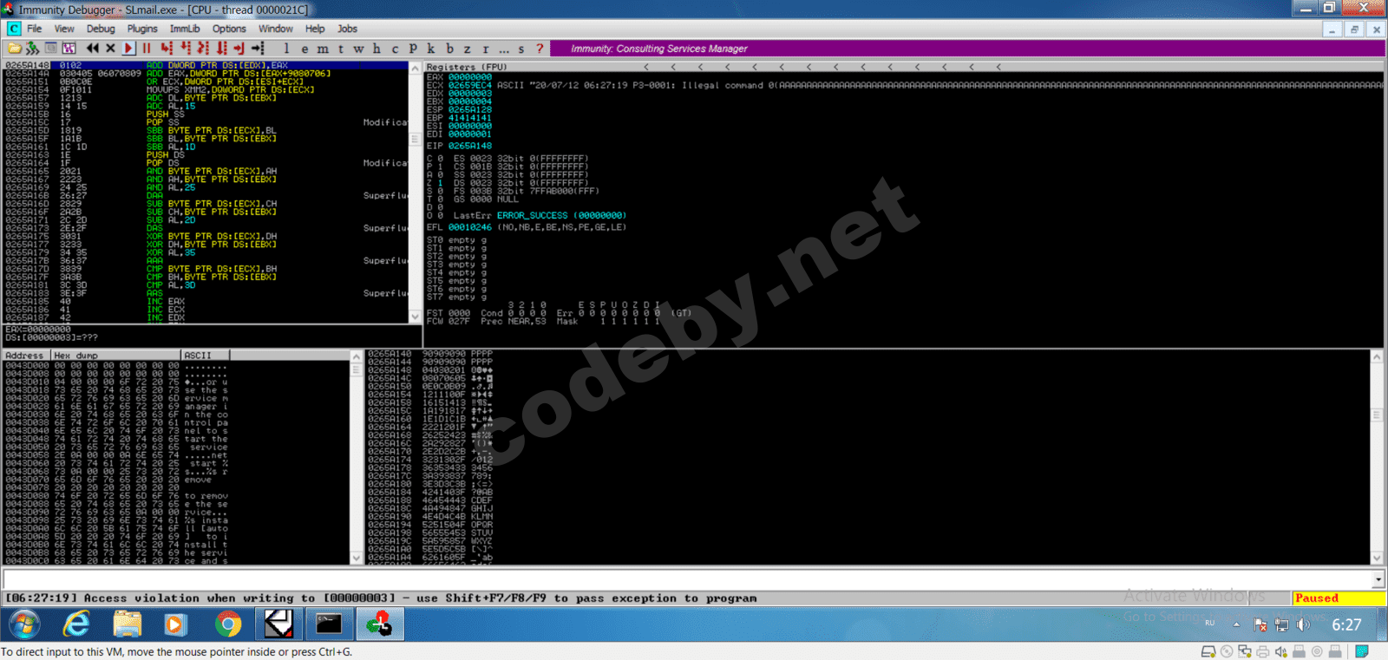Show Executable modules with 'e' icon
This screenshot has height=660, width=1388.
point(304,49)
